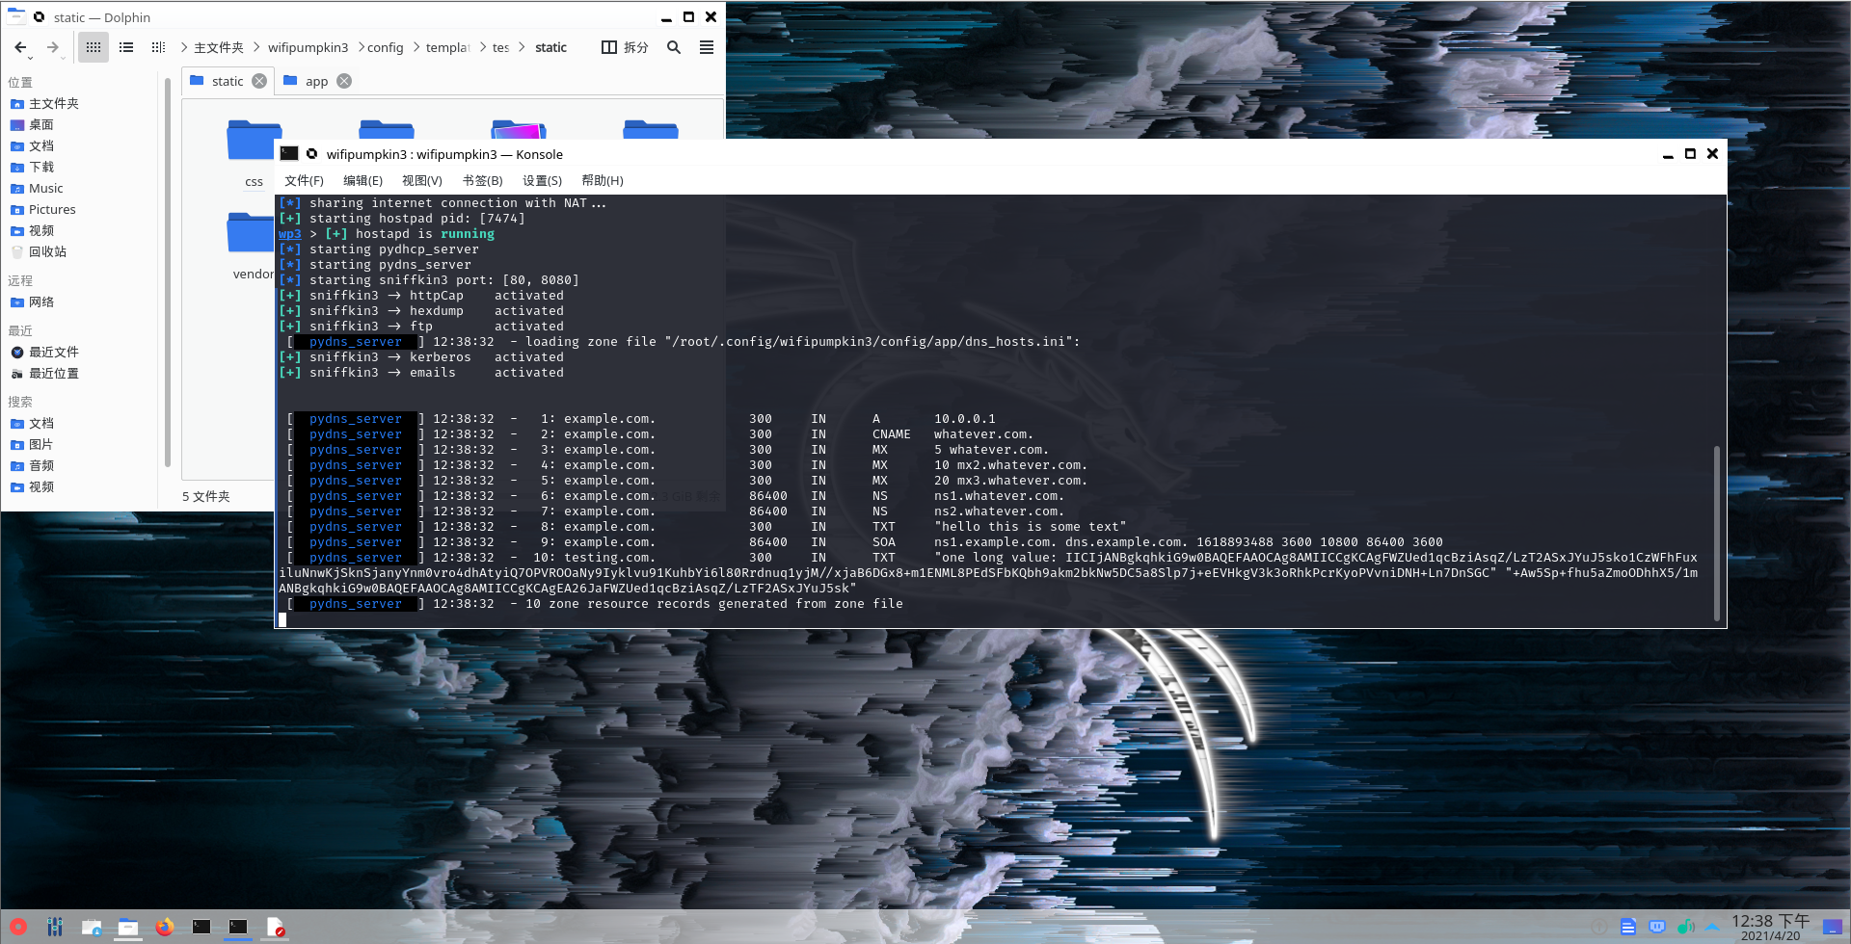Expand breadcrumb chevron before static
Screen dimensions: 1851x944
[522, 47]
